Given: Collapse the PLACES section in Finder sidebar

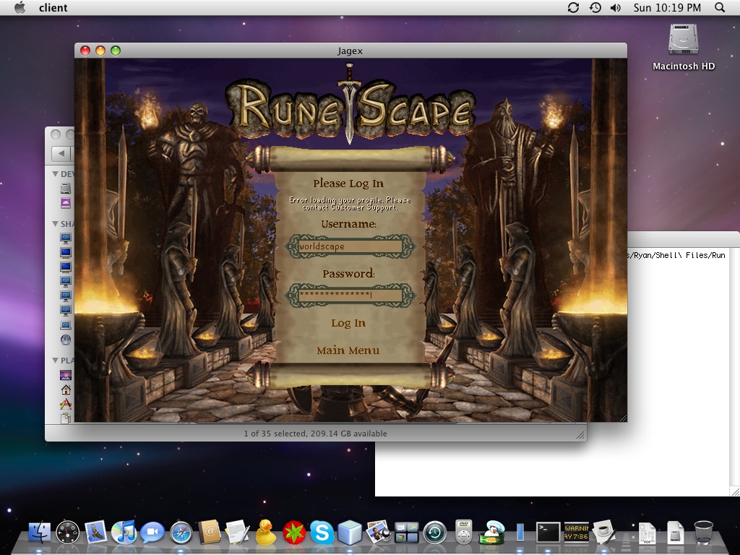Looking at the screenshot, I should point(55,360).
